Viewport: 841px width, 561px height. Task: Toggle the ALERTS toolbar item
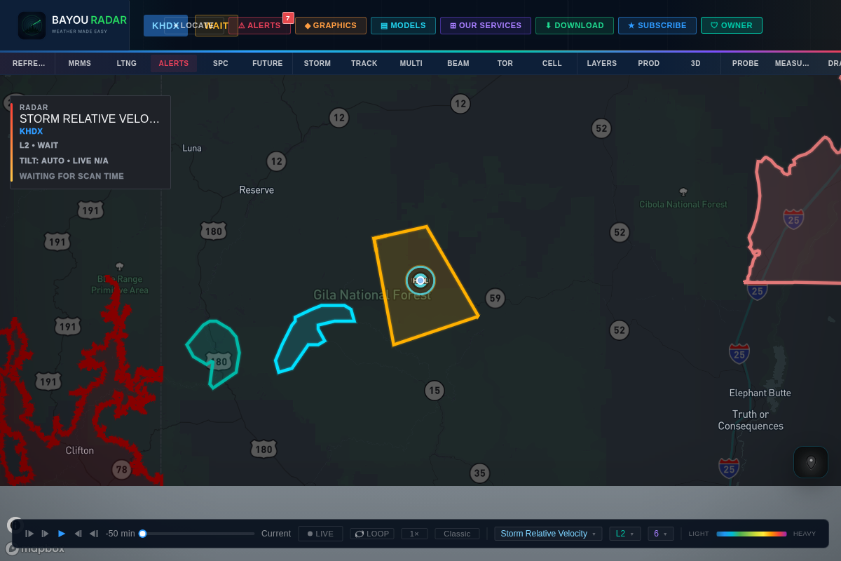coord(174,63)
